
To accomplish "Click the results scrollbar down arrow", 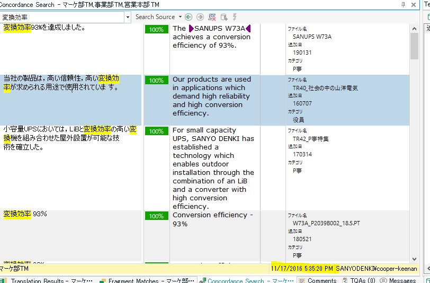I will coord(414,259).
